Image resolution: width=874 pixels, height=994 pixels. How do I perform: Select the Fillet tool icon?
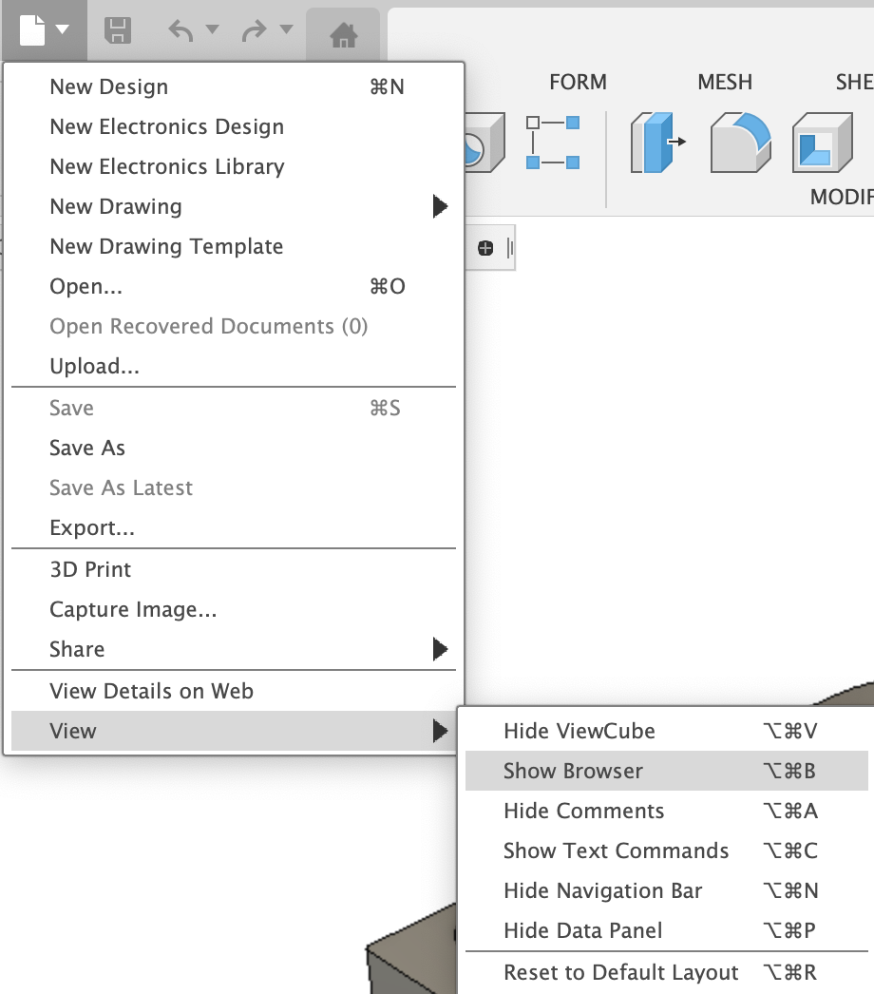click(x=740, y=143)
